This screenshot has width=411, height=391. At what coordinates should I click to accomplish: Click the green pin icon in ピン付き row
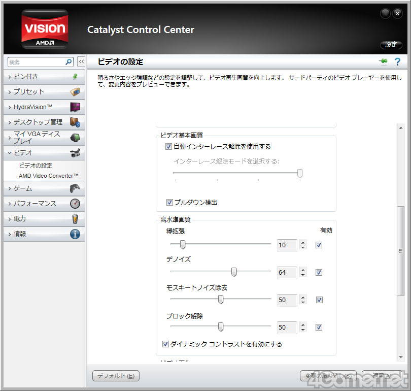[75, 77]
